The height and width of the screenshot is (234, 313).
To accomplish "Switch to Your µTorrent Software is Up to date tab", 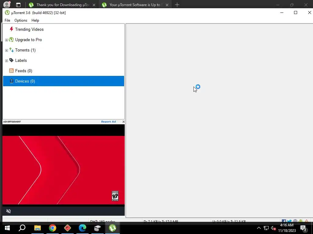I will pyautogui.click(x=136, y=5).
